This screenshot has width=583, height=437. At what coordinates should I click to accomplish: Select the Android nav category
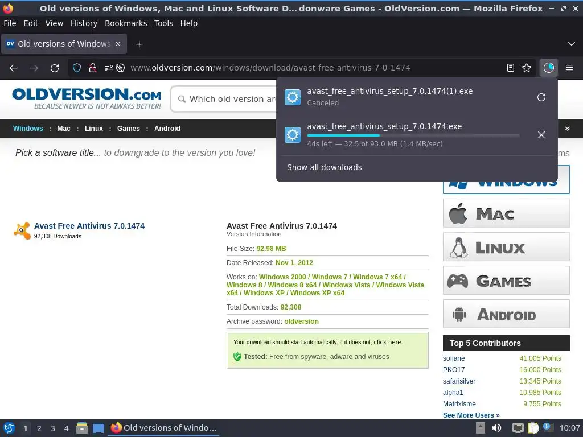[167, 129]
